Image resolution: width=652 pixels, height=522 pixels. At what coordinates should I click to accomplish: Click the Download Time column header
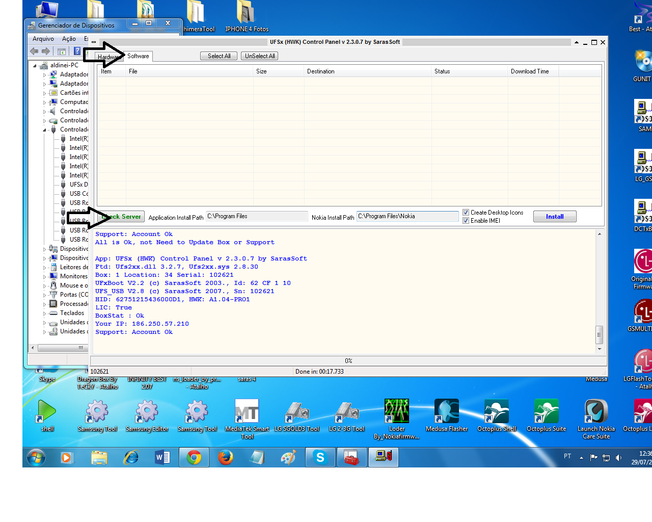[x=533, y=71]
